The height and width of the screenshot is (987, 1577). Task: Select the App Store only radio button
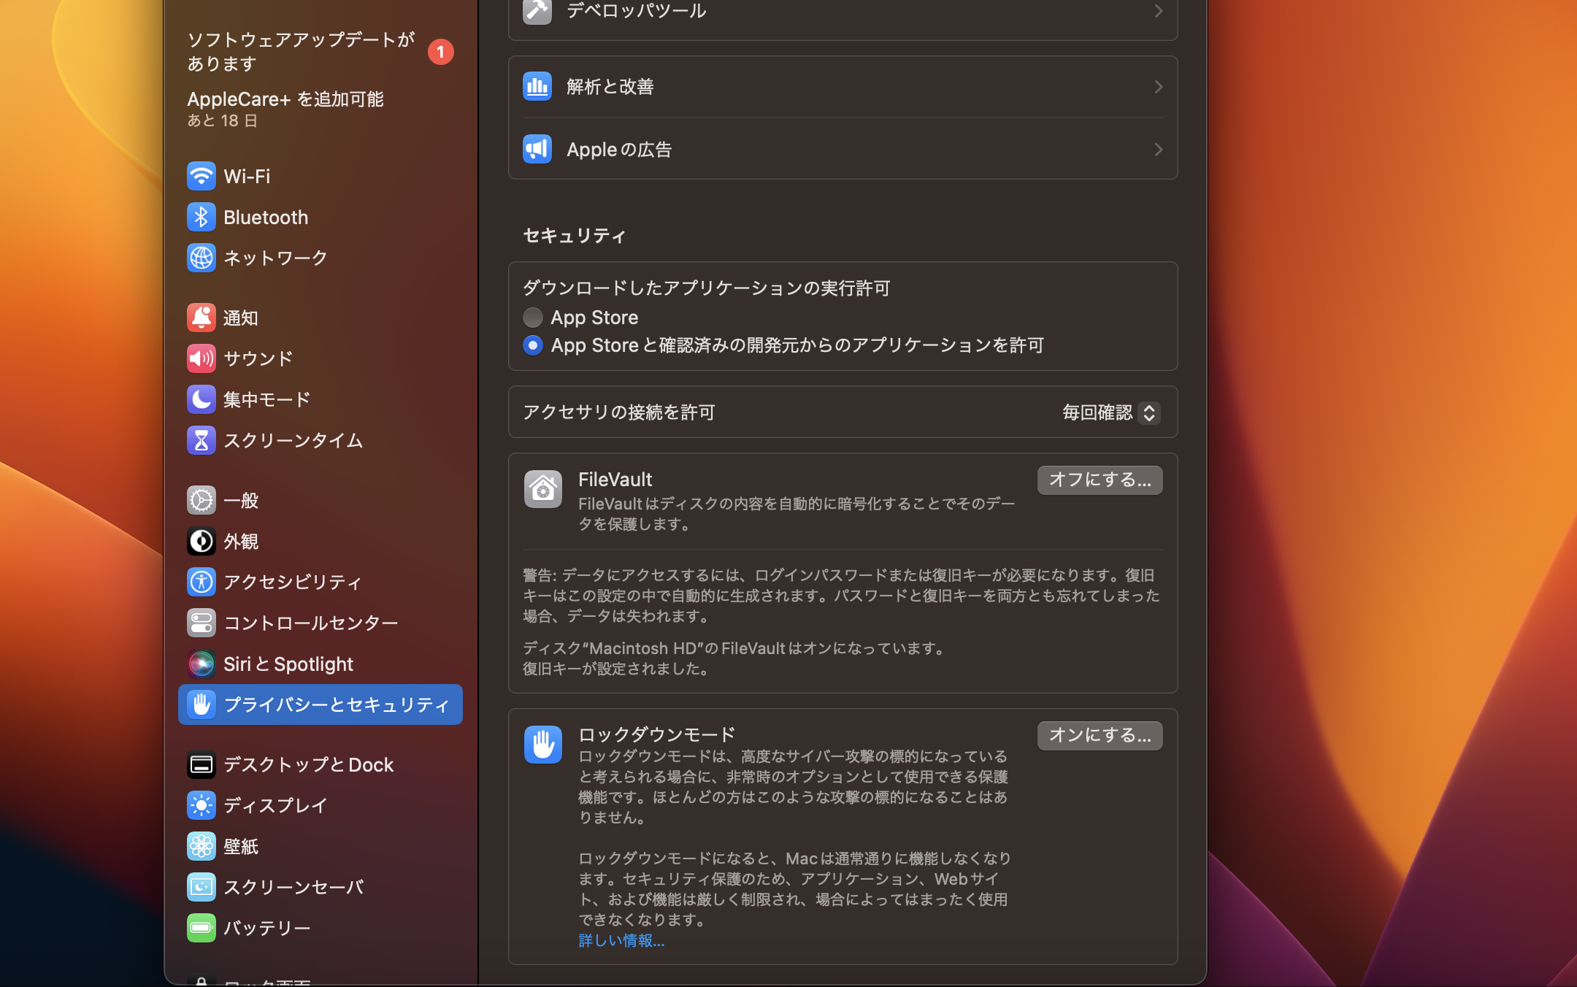tap(533, 318)
